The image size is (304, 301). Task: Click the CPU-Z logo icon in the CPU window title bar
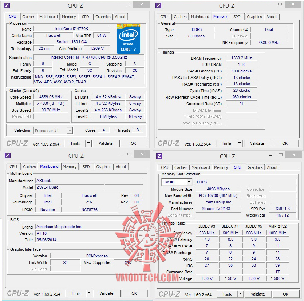click(x=7, y=5)
